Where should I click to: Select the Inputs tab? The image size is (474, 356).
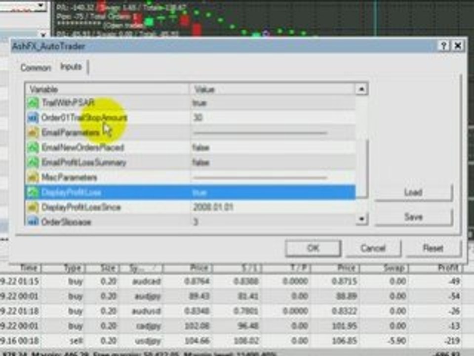pyautogui.click(x=71, y=67)
